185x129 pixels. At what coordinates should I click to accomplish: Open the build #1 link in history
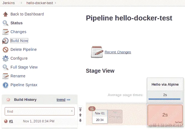(11, 121)
